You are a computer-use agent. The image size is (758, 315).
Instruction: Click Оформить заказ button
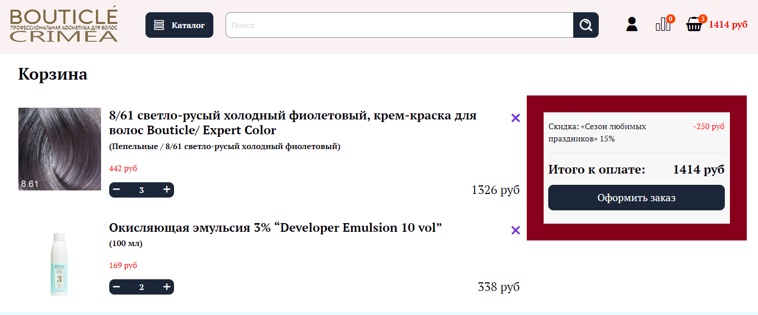637,198
